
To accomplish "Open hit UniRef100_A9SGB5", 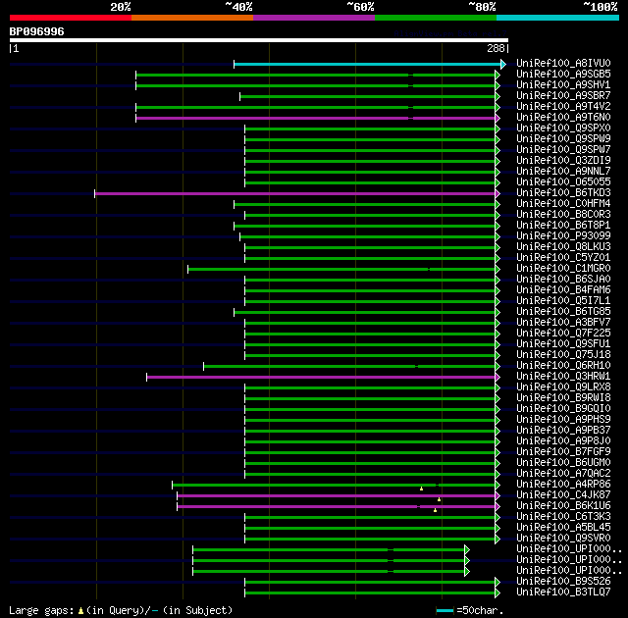I will click(x=563, y=74).
